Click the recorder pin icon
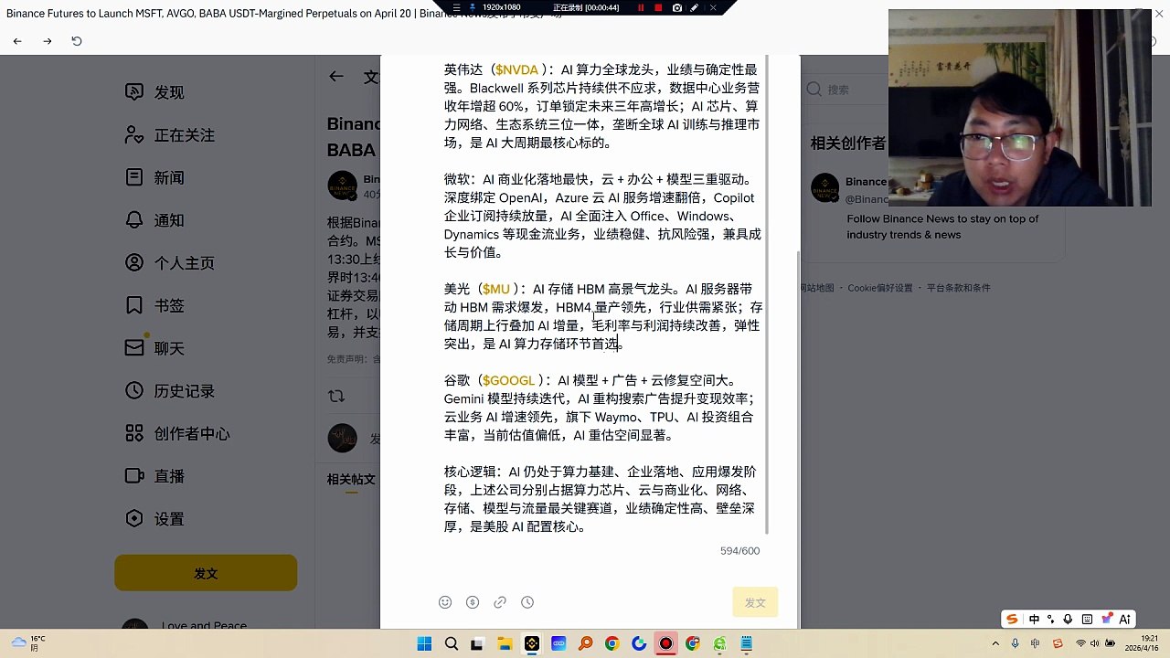This screenshot has width=1170, height=658. (x=472, y=7)
